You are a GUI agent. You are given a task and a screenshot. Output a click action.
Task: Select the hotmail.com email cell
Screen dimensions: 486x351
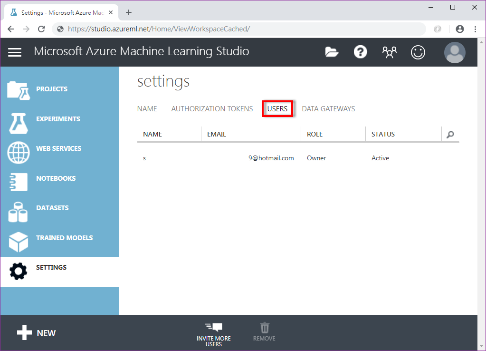[271, 158]
